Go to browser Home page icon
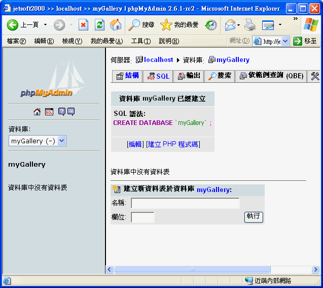 [x=116, y=25]
